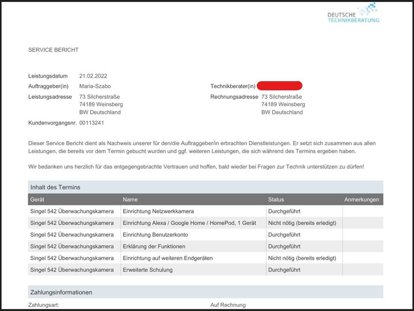Viewport: 414px width, 311px height.
Task: Click the Rechnungsadresse label
Action: tap(234, 97)
